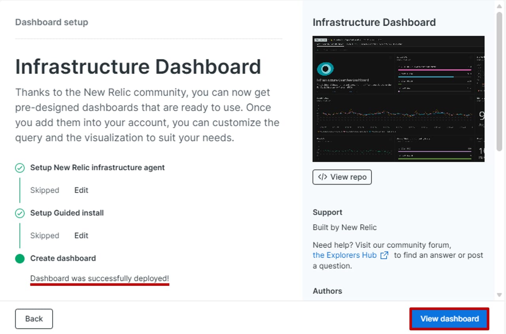
Task: Open the Explorers Hub link
Action: [344, 255]
